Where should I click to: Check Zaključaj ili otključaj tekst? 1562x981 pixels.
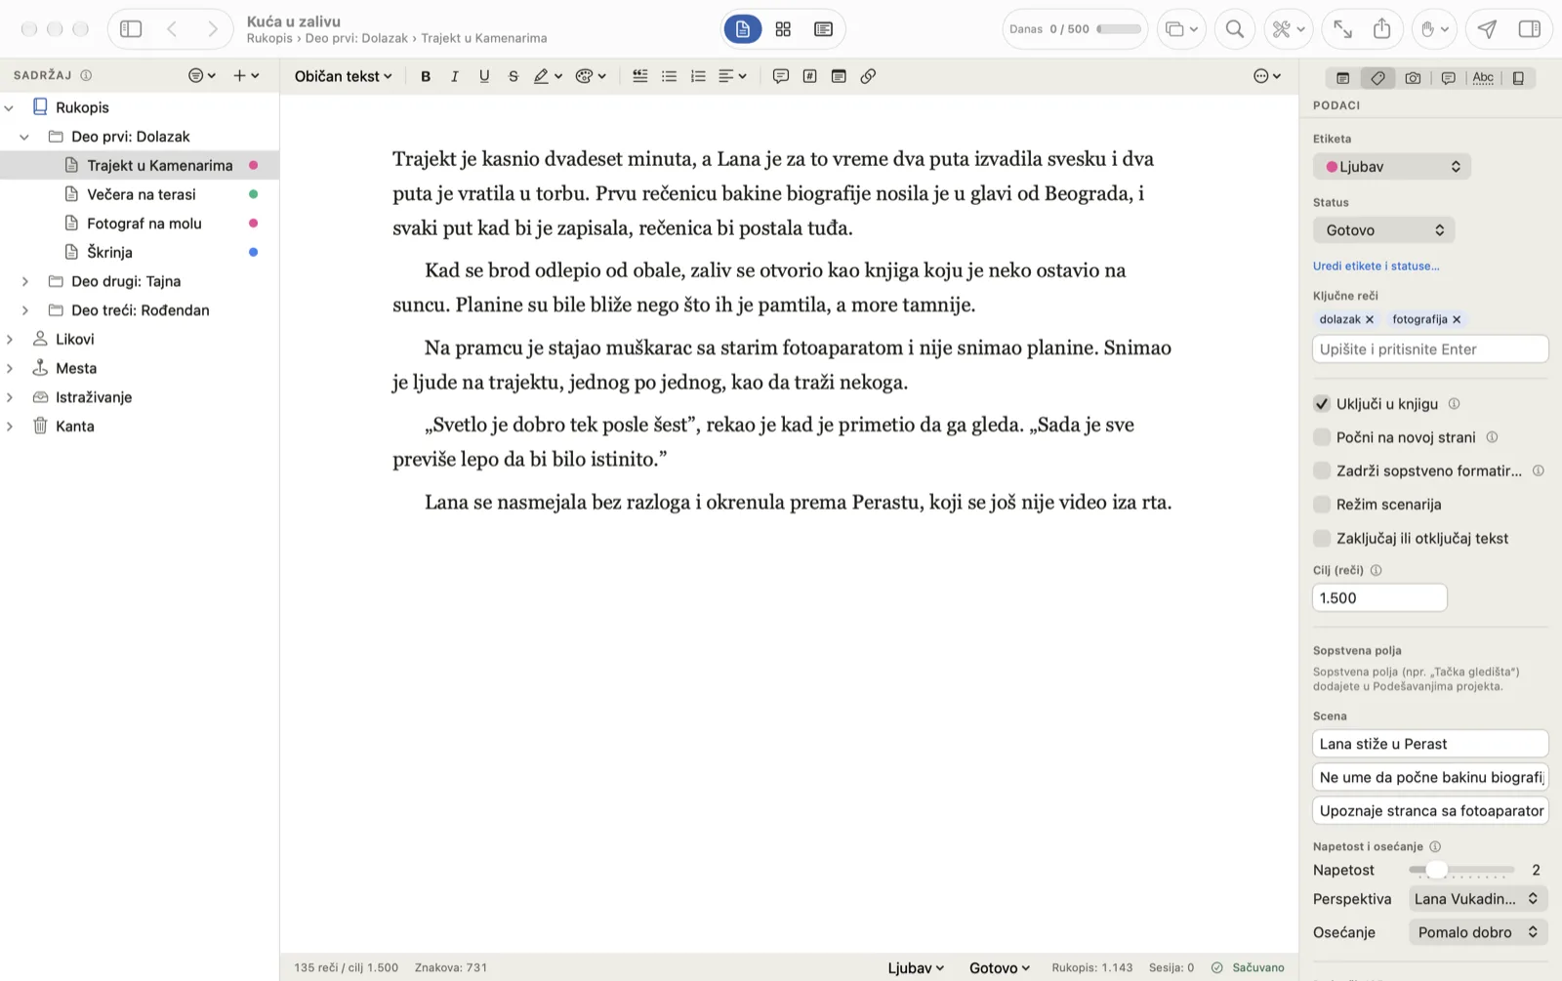1322,538
